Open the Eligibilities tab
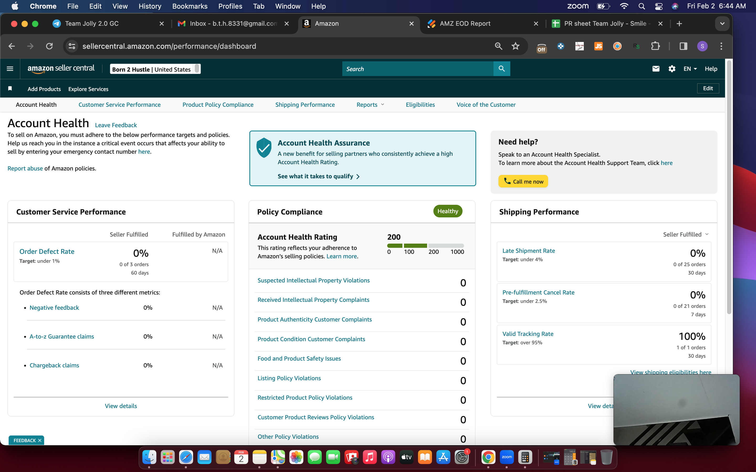Screen dimensions: 756x472 point(420,105)
